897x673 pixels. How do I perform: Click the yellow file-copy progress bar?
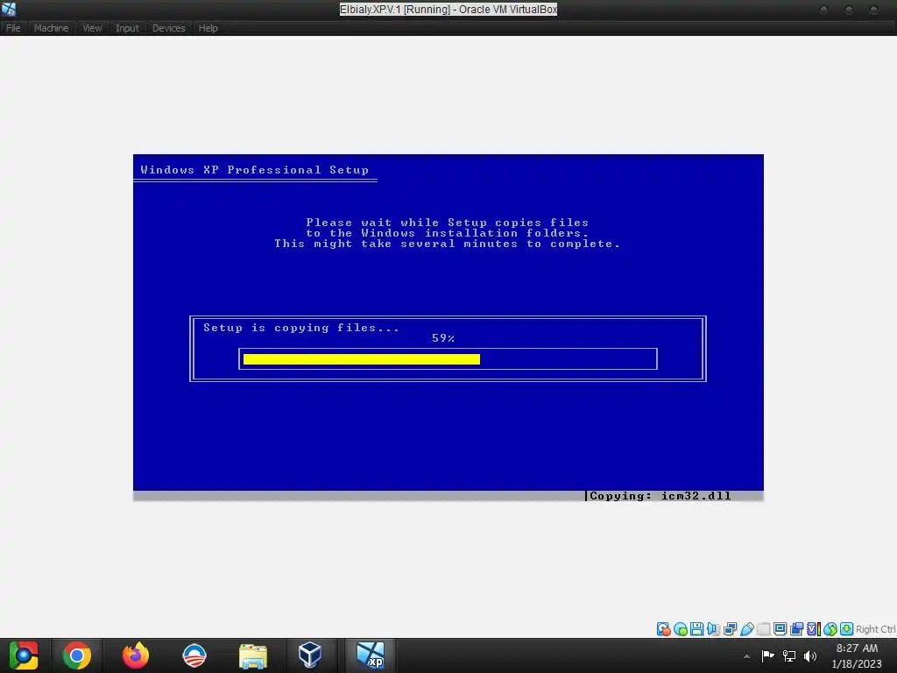(x=362, y=358)
